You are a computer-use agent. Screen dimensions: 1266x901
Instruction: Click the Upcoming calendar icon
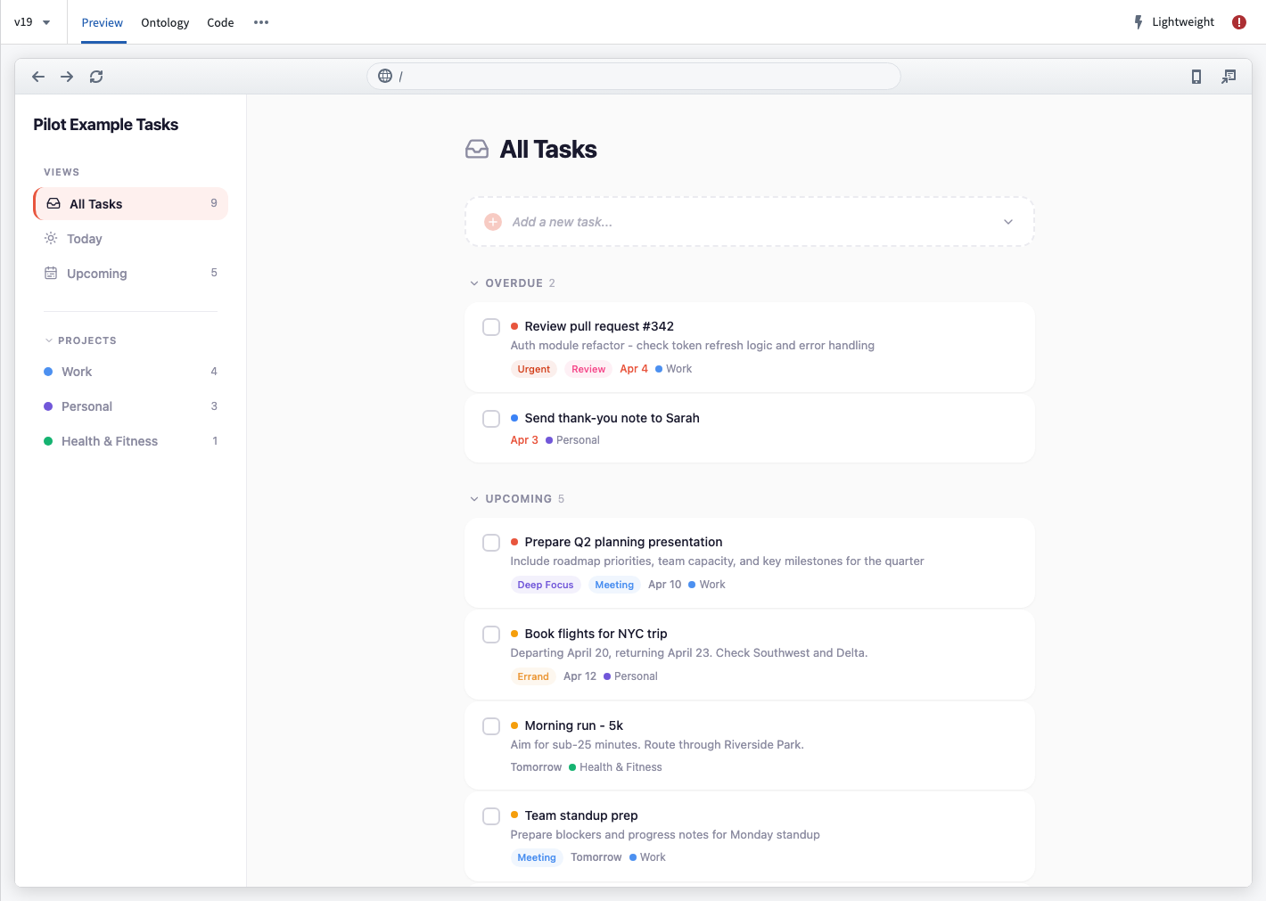pos(51,273)
